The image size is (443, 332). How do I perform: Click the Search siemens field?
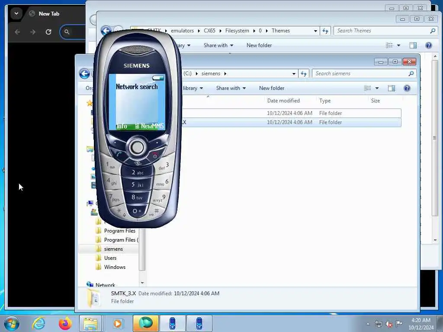[x=364, y=73]
